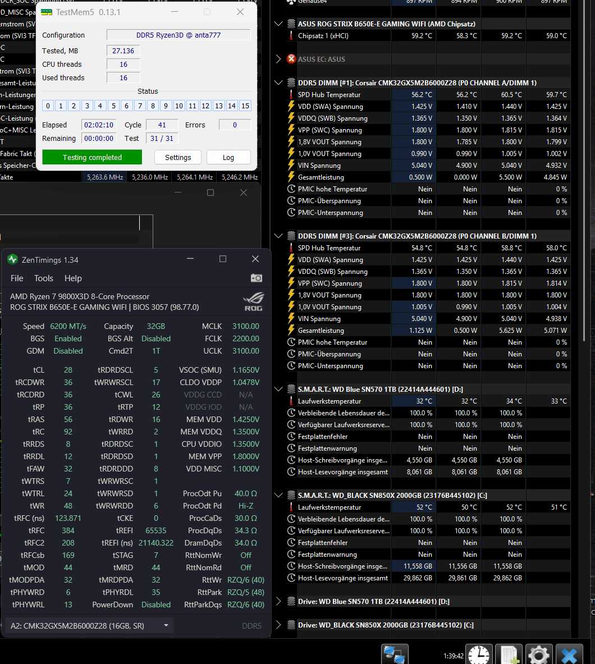Toggle TestMem5 thread status box 5
The height and width of the screenshot is (664, 595).
click(x=113, y=106)
